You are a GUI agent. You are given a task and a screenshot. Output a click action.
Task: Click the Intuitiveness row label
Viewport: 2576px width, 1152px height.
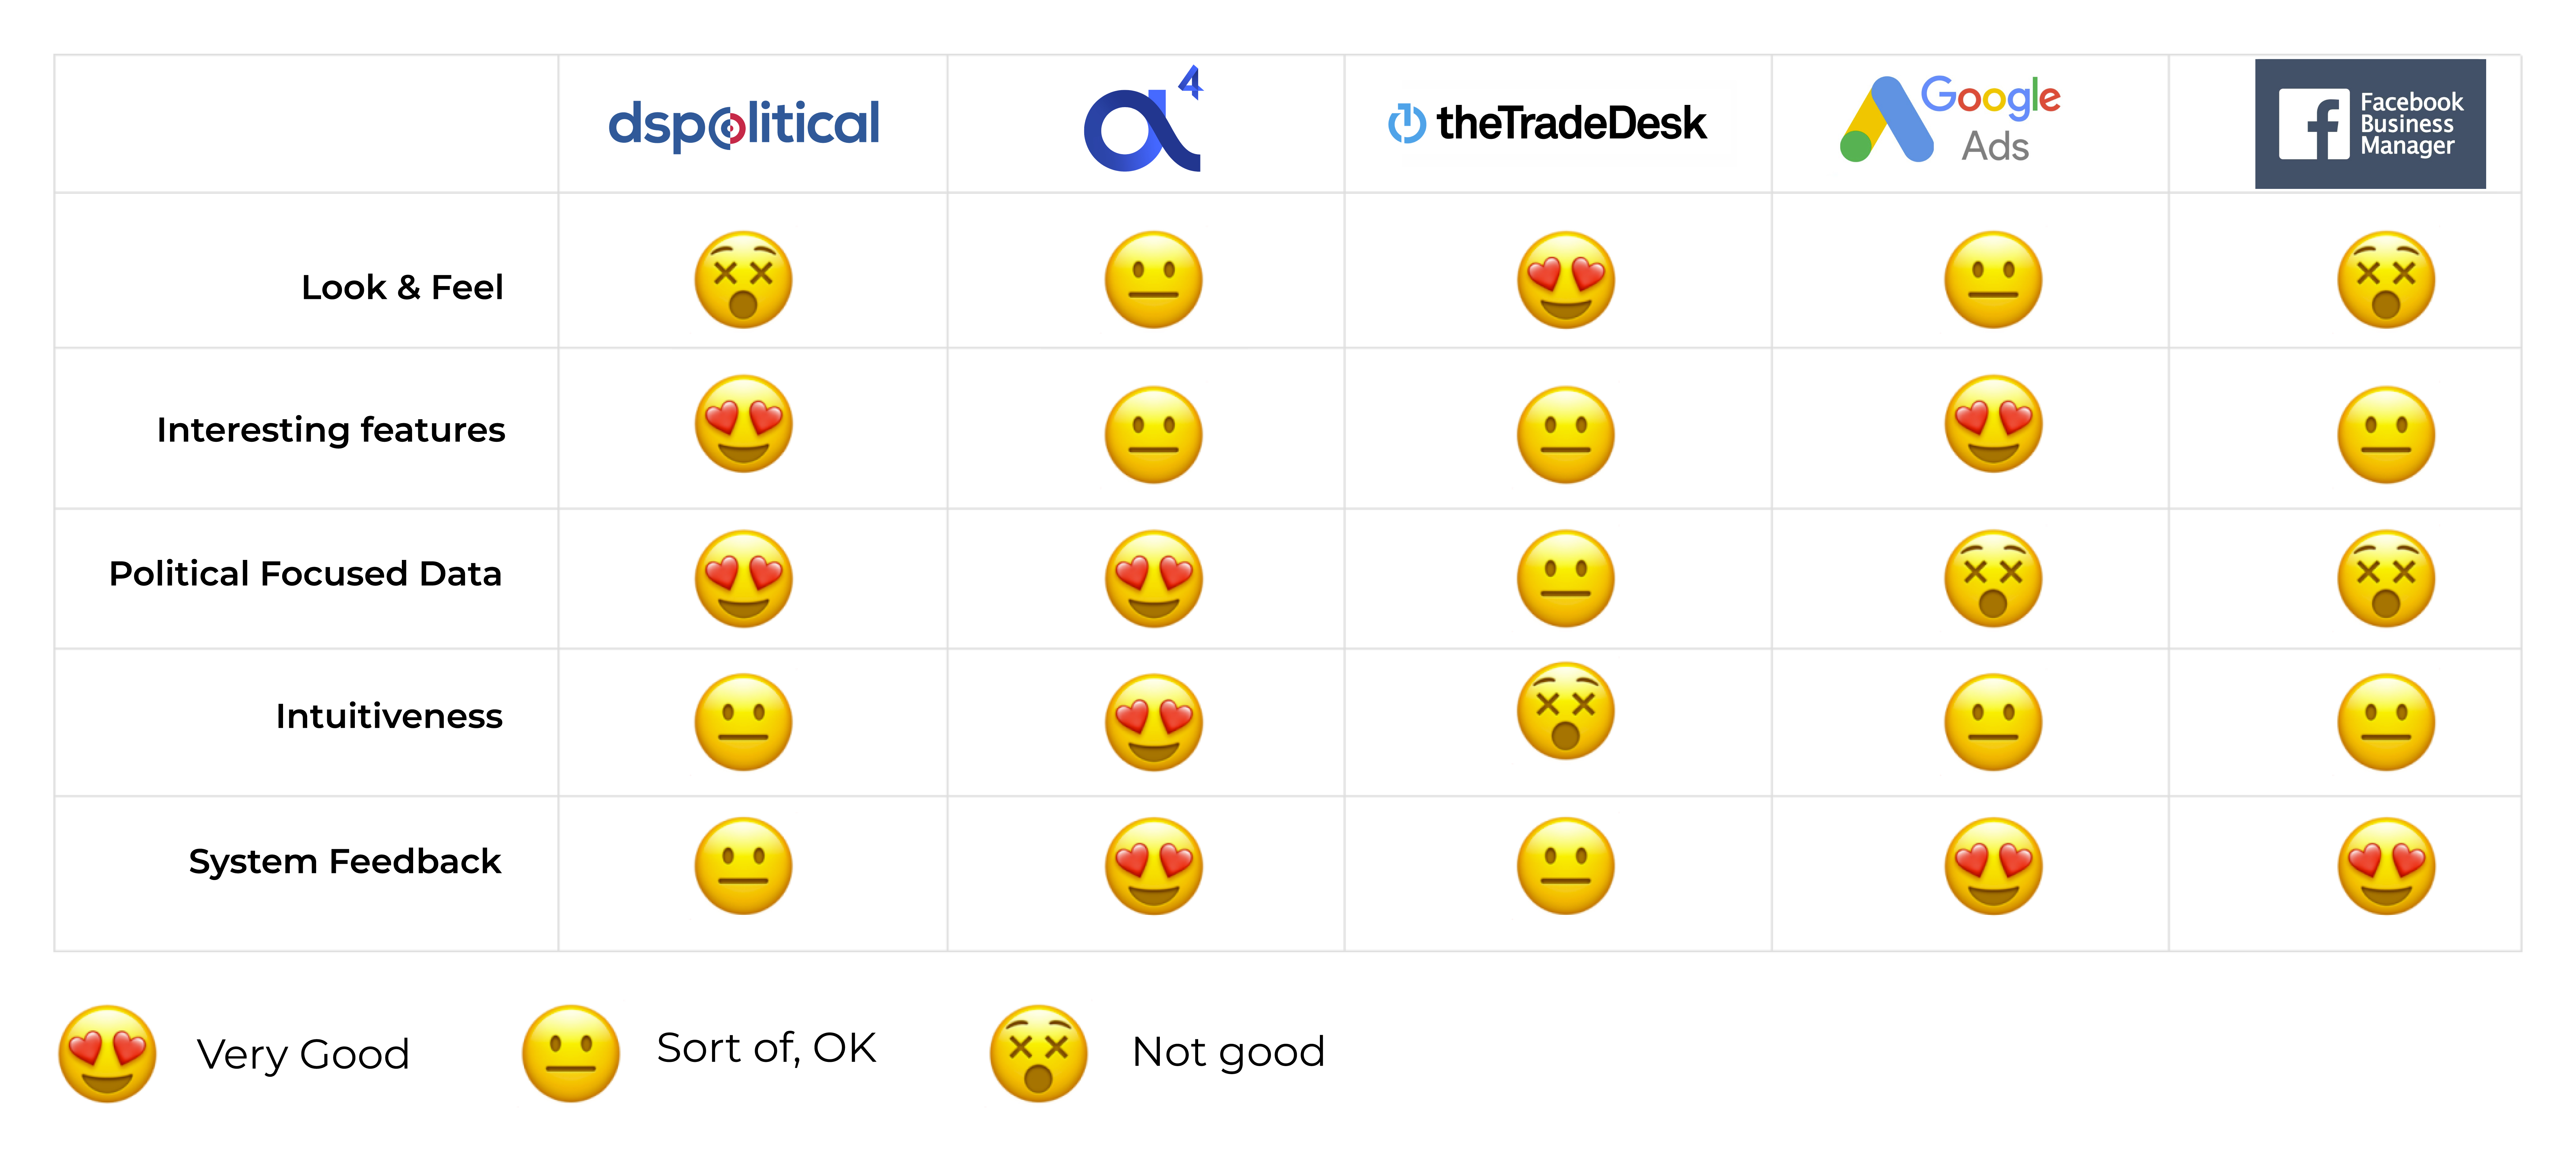pyautogui.click(x=389, y=716)
